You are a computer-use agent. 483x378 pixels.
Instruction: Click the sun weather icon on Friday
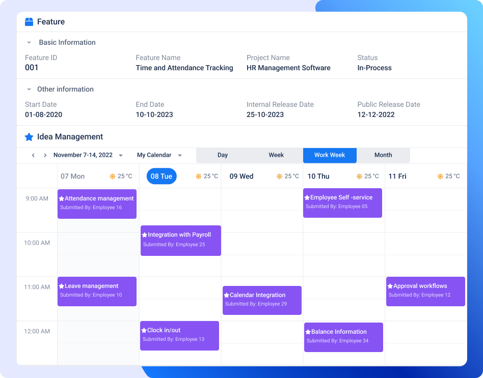(x=440, y=176)
